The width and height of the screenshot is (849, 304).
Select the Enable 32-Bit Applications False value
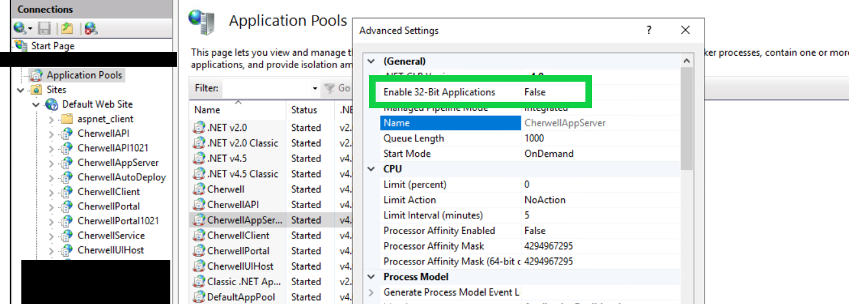click(535, 92)
